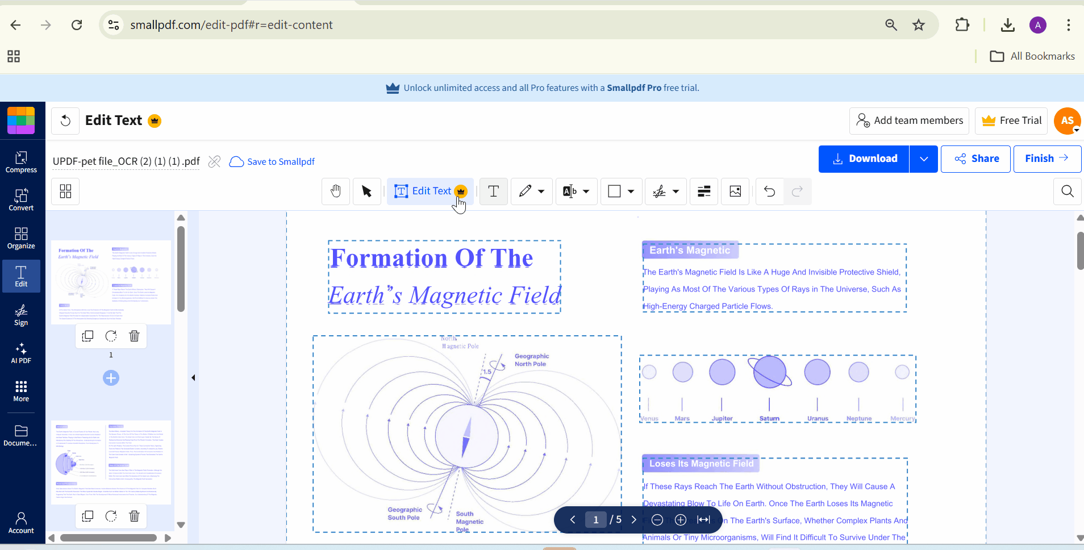Undo the last edit in toolbar
This screenshot has width=1084, height=550.
pos(770,191)
